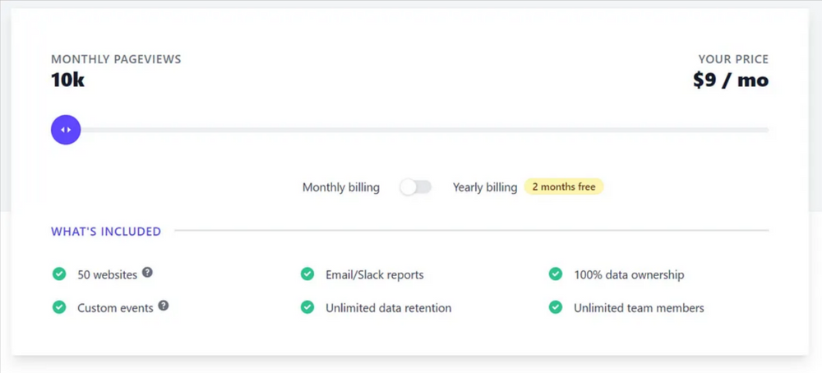Click the checkmark beside Email/Slack reports
Image resolution: width=822 pixels, height=373 pixels.
click(x=307, y=274)
